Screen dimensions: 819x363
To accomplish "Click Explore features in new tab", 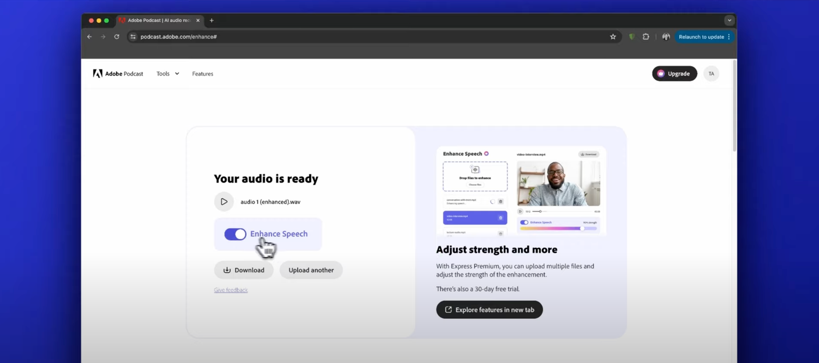I will tap(490, 310).
